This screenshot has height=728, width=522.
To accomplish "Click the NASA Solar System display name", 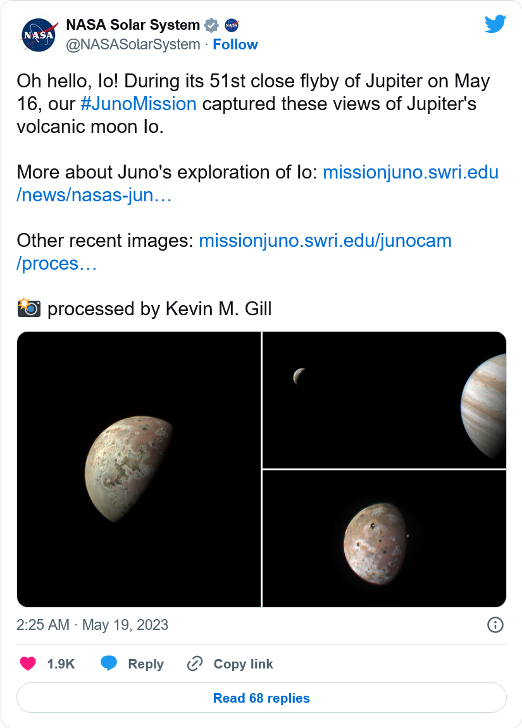I will (x=133, y=25).
